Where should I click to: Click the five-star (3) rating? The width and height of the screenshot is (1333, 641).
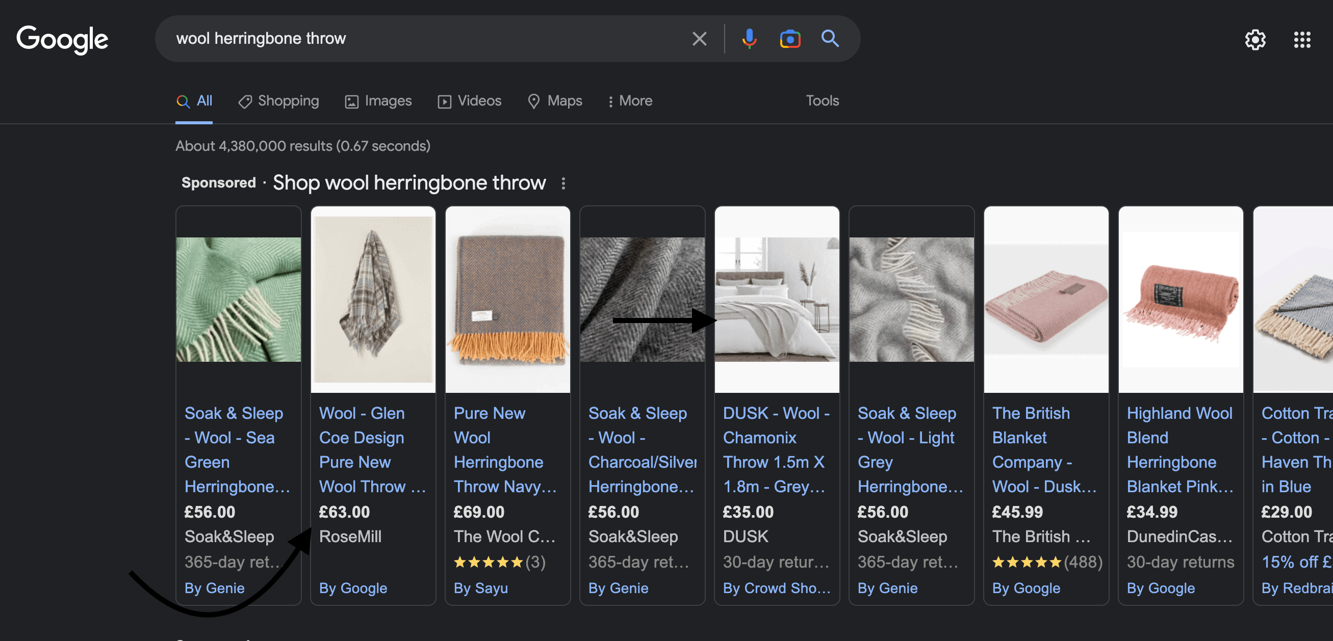click(499, 562)
